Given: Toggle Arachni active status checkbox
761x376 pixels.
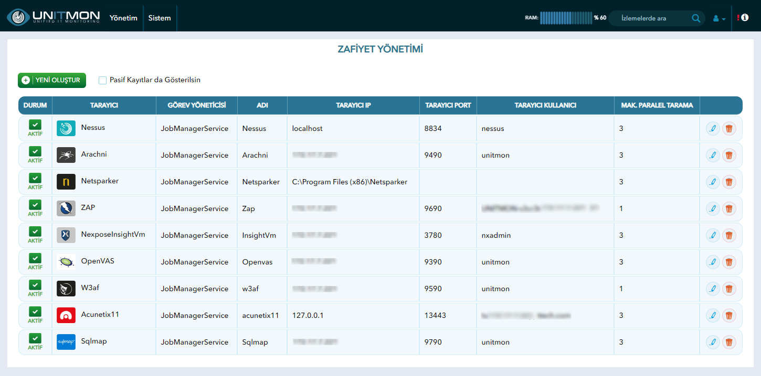Looking at the screenshot, I should click(35, 151).
